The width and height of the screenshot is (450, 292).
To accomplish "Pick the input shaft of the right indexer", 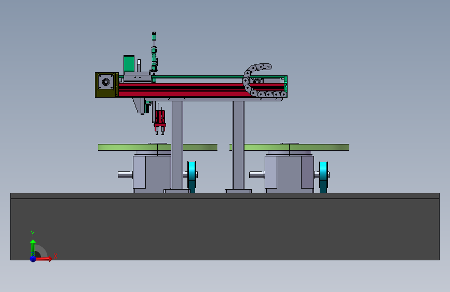I will point(257,175).
